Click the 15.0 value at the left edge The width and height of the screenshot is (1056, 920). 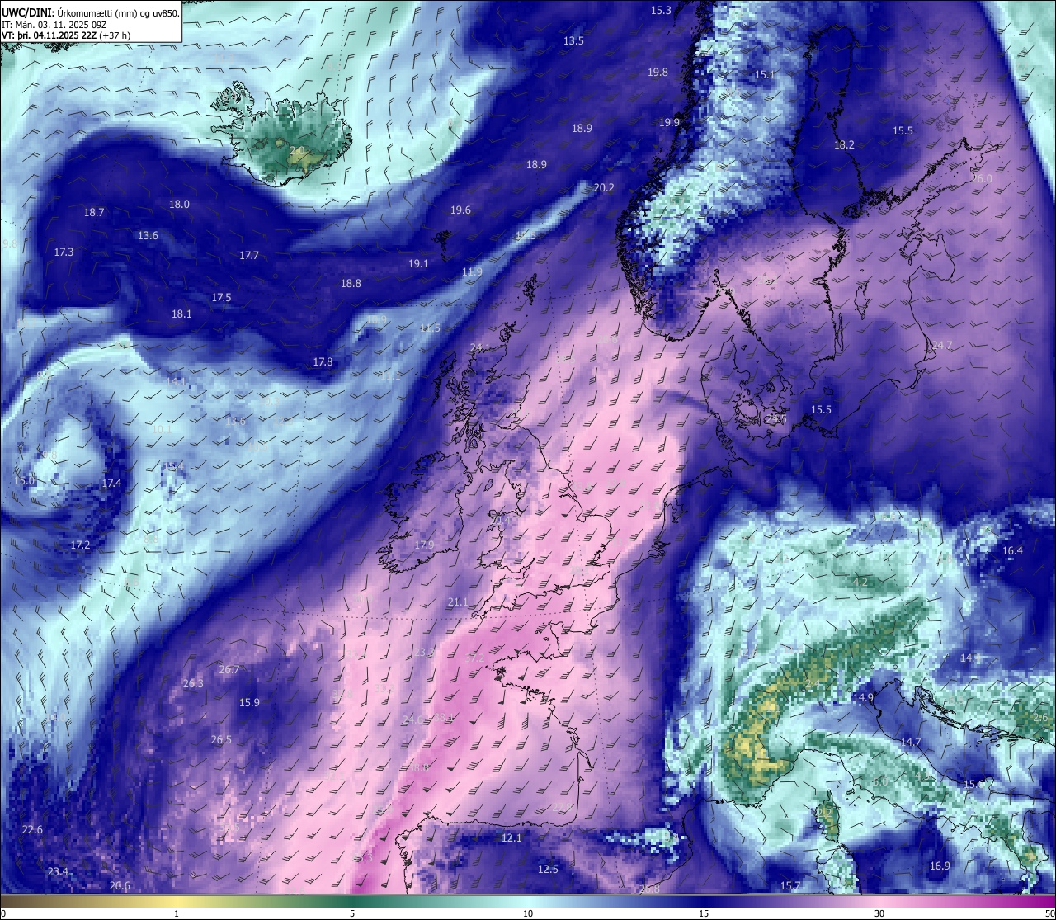click(x=24, y=481)
